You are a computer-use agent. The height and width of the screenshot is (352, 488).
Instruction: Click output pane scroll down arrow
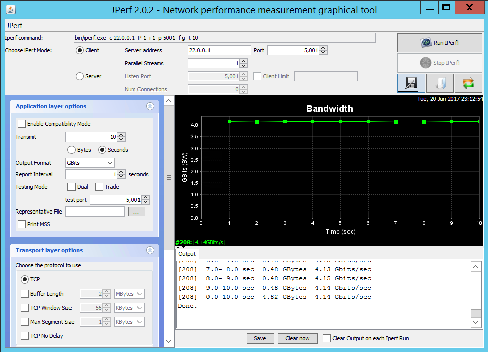click(475, 322)
